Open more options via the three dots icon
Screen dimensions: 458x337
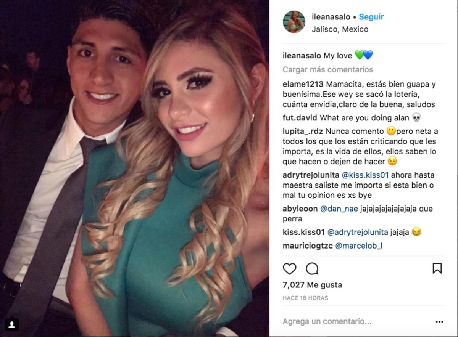(439, 322)
